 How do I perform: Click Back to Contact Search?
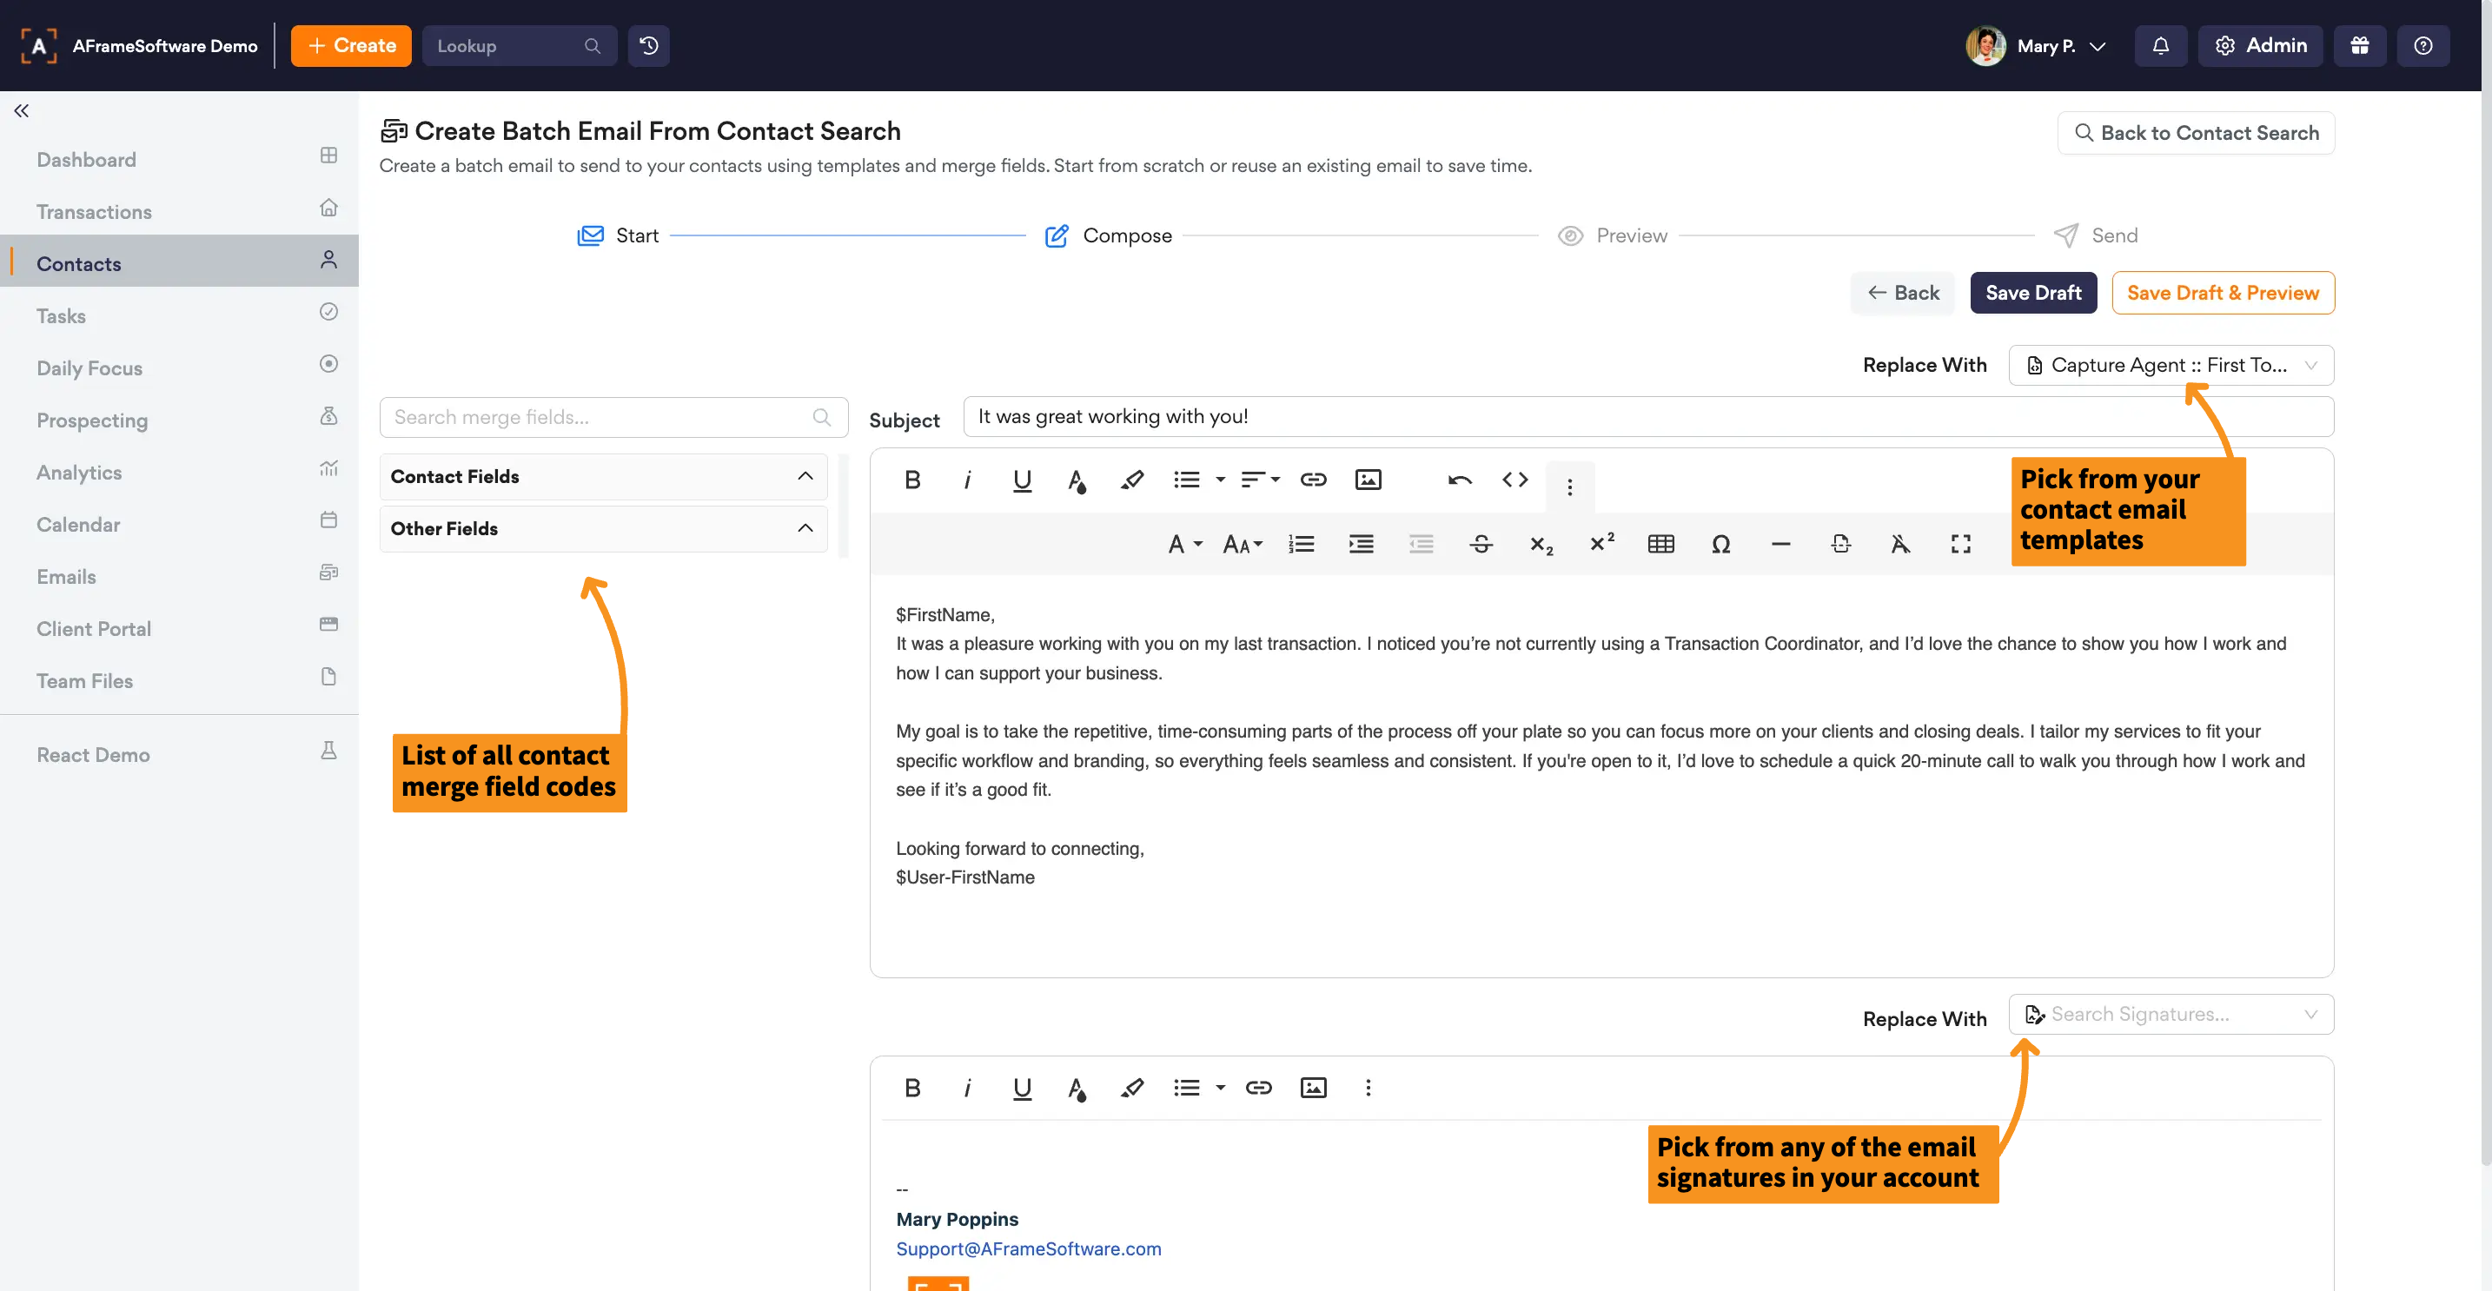click(x=2195, y=134)
